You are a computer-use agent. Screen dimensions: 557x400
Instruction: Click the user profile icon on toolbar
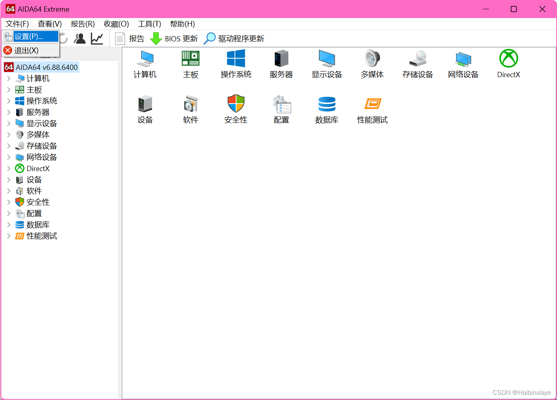[x=79, y=38]
